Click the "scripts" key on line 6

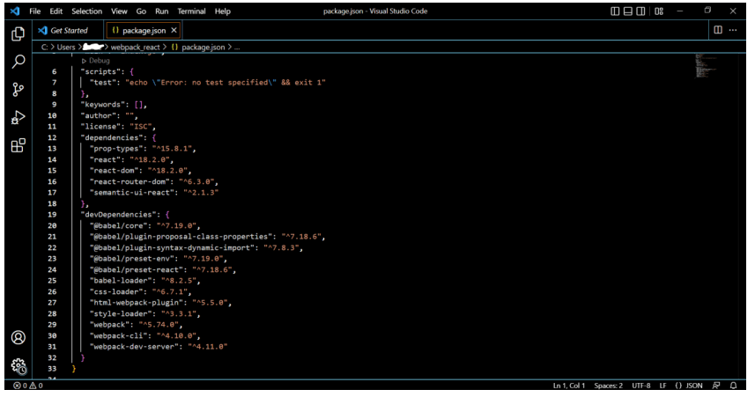tap(103, 71)
